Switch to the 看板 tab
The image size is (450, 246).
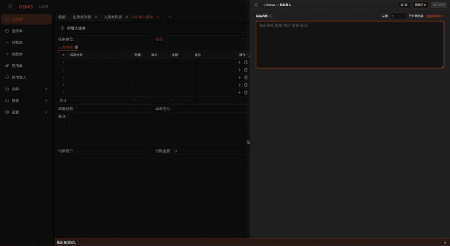tap(62, 17)
